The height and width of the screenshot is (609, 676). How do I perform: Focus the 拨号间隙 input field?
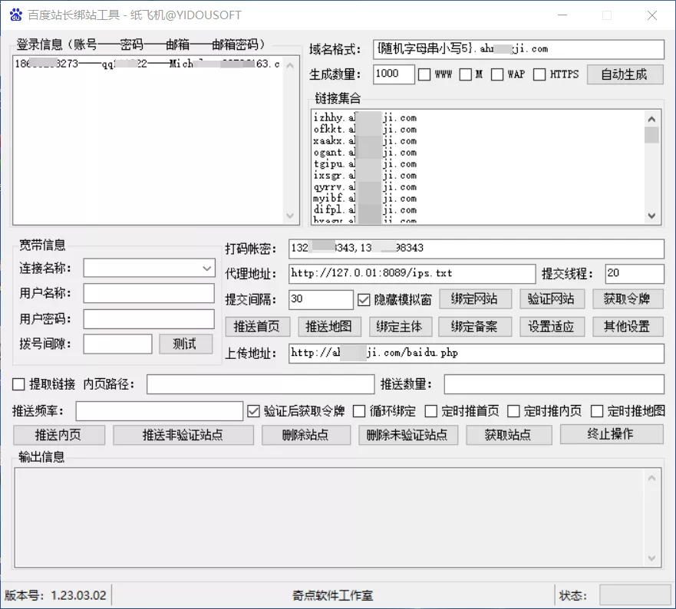coord(117,344)
